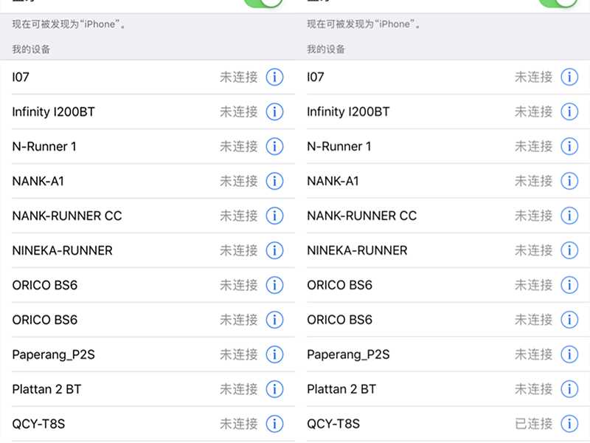Click 我的设备 header in right screenshot

click(326, 49)
